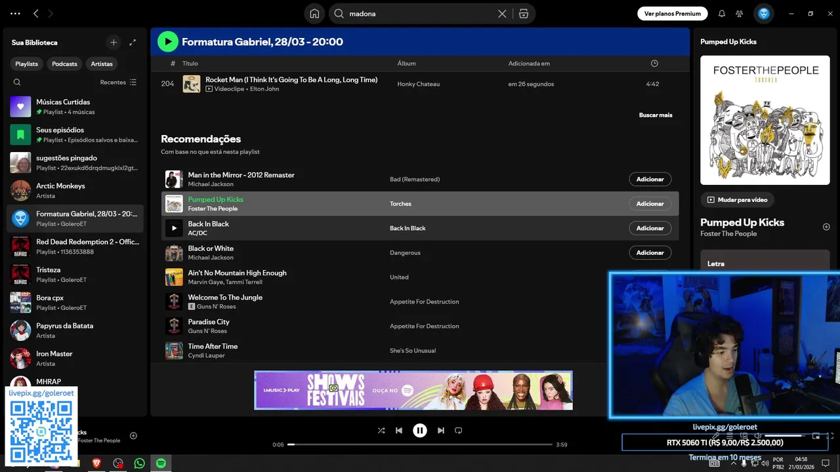840x472 pixels.
Task: Open Elton John artist link
Action: tap(264, 88)
